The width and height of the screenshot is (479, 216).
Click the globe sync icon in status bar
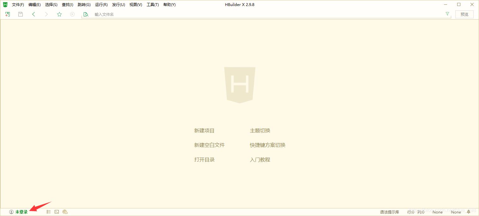(x=65, y=212)
